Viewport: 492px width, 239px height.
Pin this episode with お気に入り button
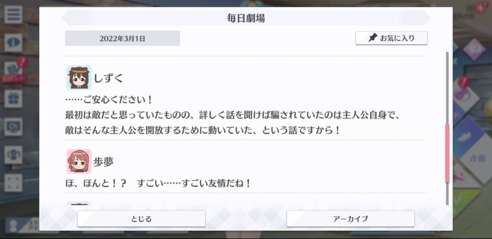click(391, 38)
